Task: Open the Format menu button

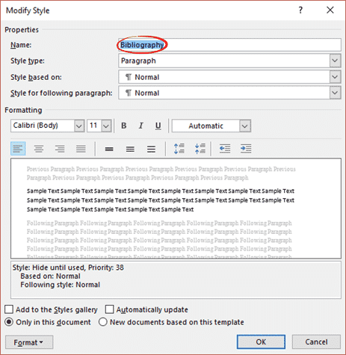Action: pos(29,342)
